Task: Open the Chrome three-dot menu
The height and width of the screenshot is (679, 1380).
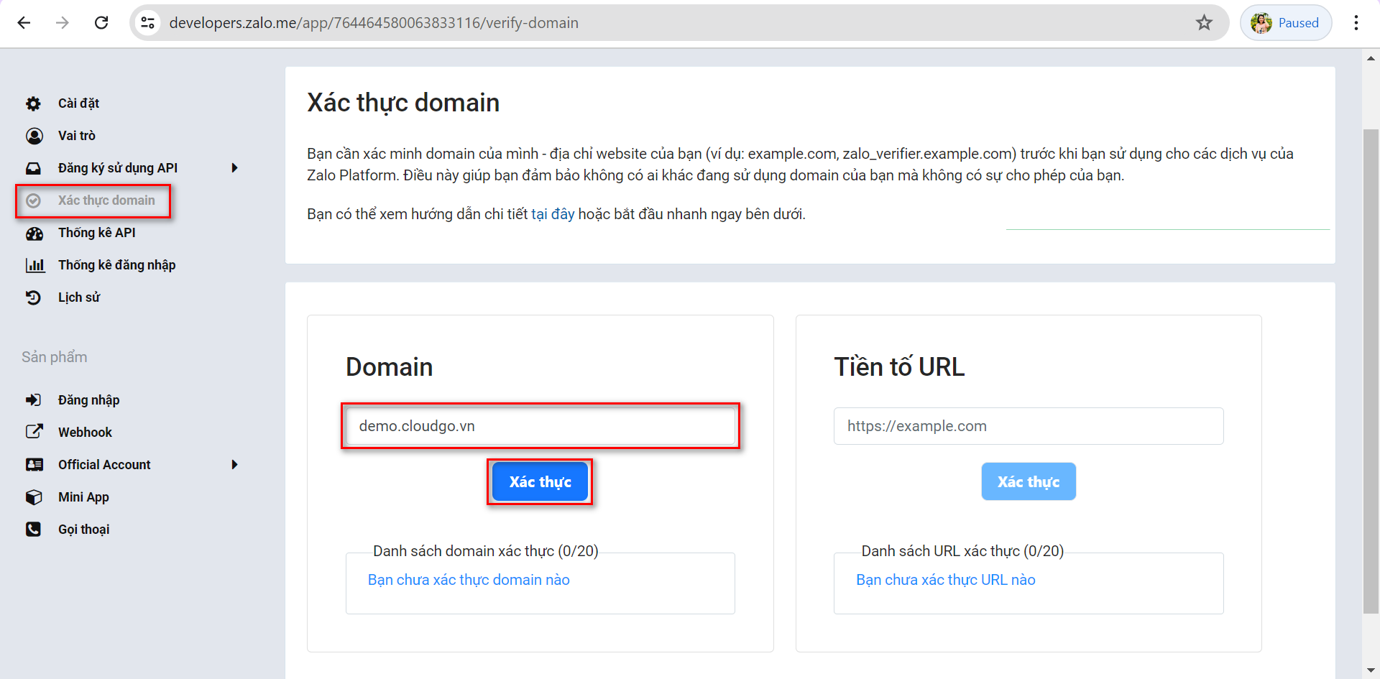Action: click(x=1356, y=22)
